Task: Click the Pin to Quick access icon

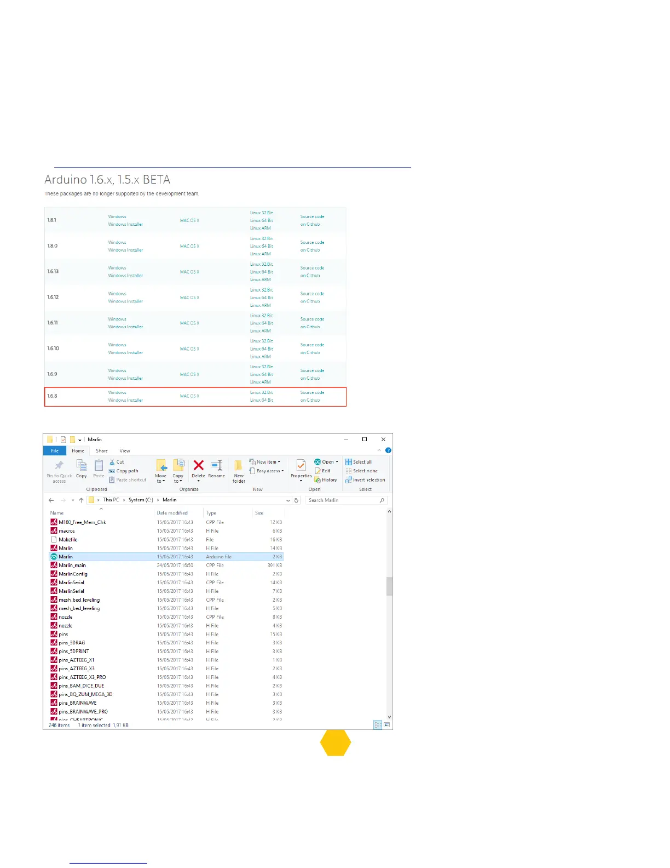Action: point(59,466)
